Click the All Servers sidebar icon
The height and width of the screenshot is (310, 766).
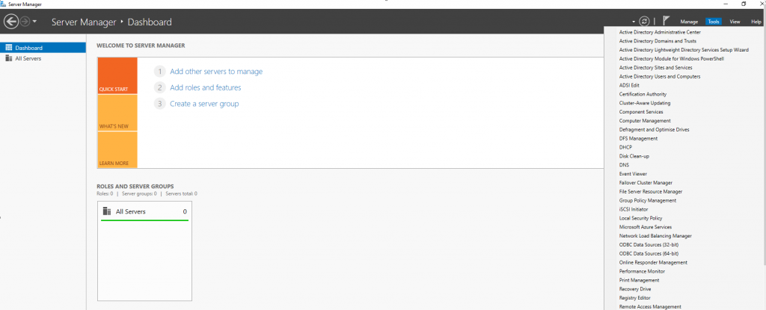point(9,58)
